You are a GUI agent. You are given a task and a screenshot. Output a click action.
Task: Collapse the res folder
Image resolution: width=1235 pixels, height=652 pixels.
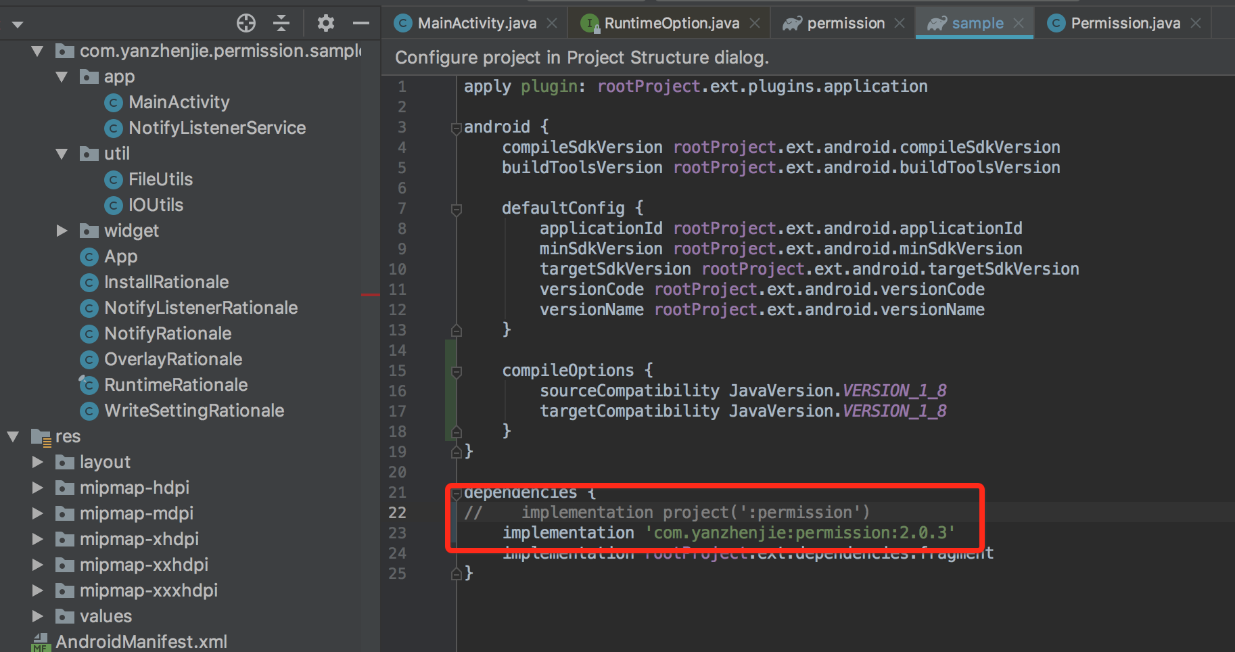(13, 436)
